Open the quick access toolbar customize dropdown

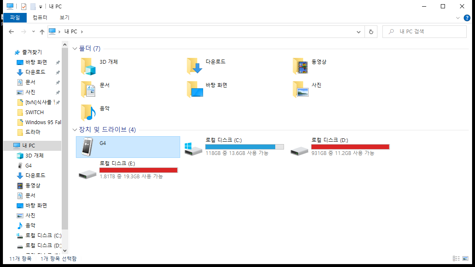click(40, 7)
